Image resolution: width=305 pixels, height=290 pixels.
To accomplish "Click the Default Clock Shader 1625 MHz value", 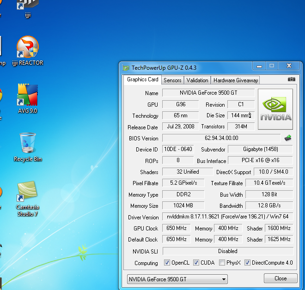I will pyautogui.click(x=279, y=239).
